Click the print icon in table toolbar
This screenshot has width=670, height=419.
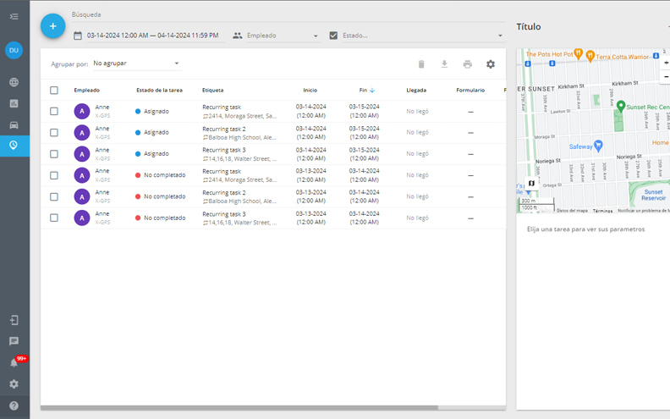tap(467, 64)
